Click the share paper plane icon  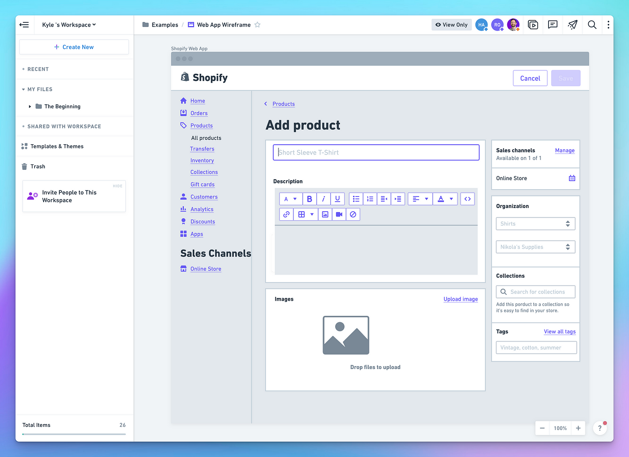[x=572, y=25]
